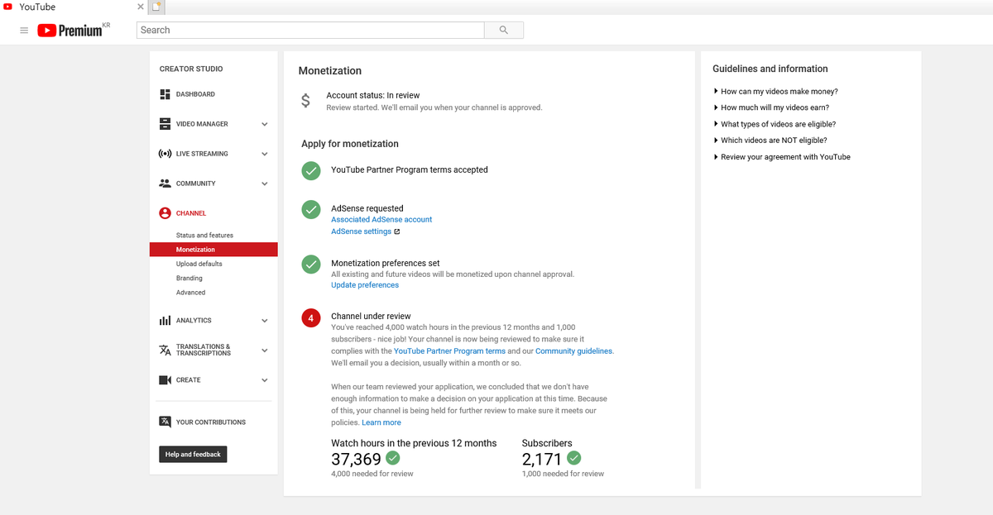
Task: Click the Learn more link
Action: click(381, 422)
